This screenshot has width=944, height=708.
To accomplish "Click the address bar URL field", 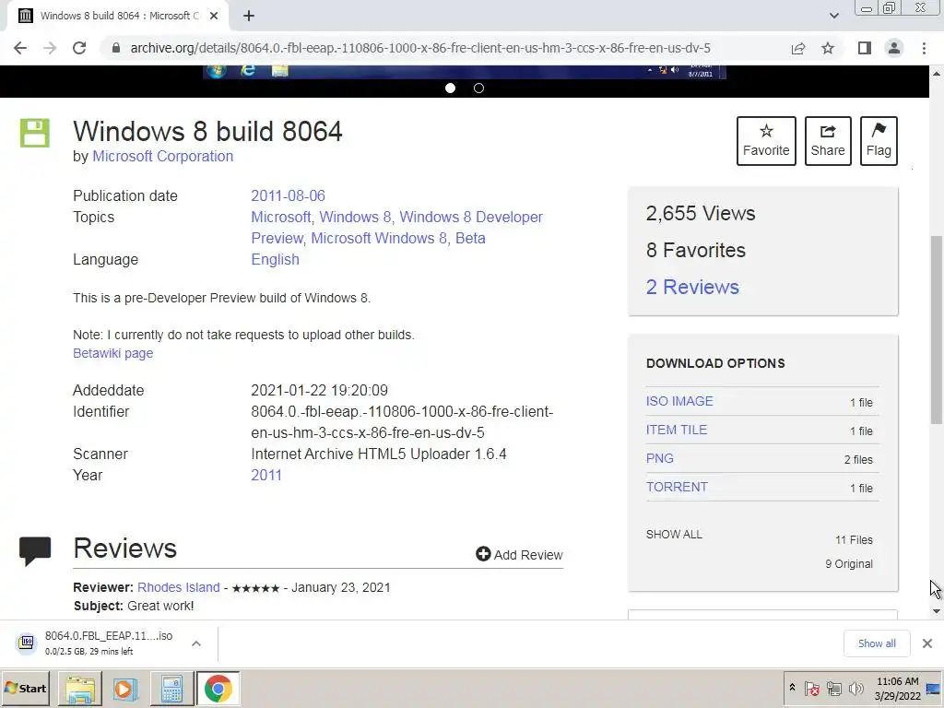I will tap(420, 48).
